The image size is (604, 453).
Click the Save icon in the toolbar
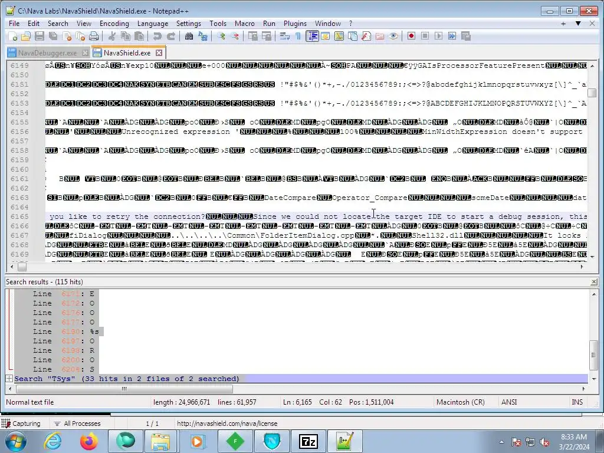pyautogui.click(x=40, y=36)
